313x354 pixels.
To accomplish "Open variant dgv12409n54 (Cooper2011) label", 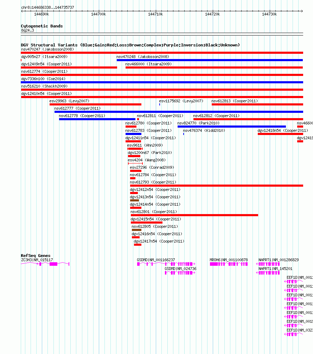I will [x=46, y=64].
